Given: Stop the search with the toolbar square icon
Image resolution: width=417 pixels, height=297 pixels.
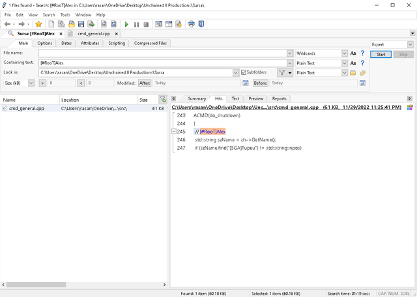Looking at the screenshot, I should click(146, 25).
